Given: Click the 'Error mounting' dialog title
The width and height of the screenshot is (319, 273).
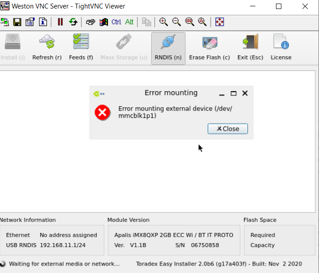Looking at the screenshot, I should point(171,93).
